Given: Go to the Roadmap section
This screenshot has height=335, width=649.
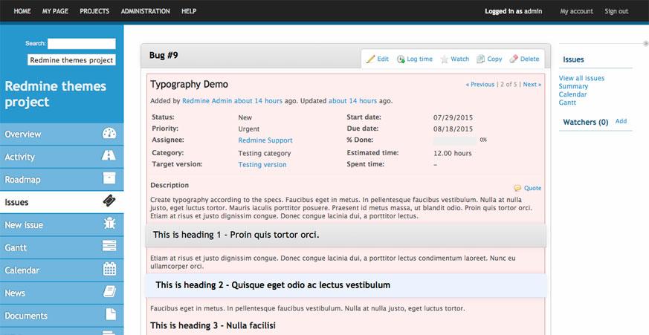Looking at the screenshot, I should (x=62, y=180).
